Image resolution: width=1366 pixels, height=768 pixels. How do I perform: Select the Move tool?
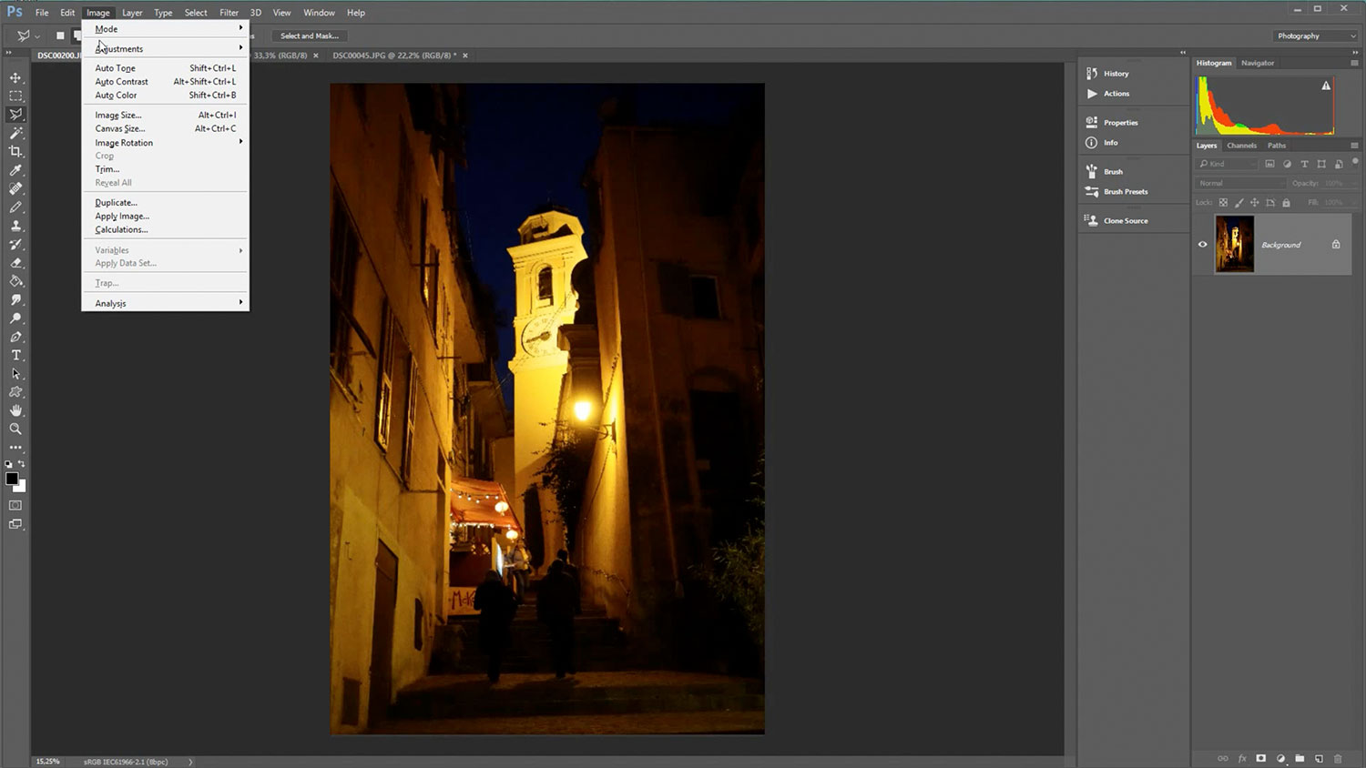tap(15, 77)
